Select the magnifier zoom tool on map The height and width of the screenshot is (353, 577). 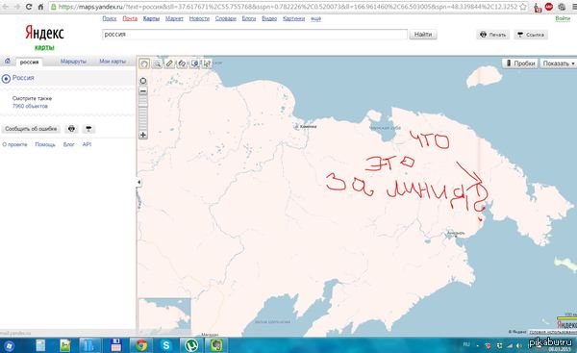(157, 63)
